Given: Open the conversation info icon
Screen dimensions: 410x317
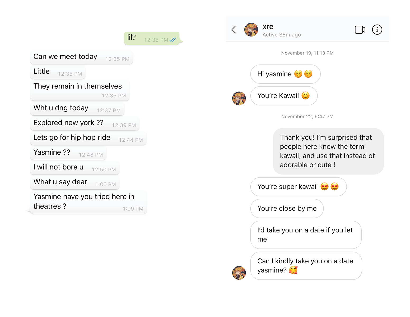Looking at the screenshot, I should coord(377,30).
